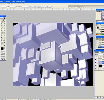Select the Crop tool

pyautogui.click(x=2, y=25)
